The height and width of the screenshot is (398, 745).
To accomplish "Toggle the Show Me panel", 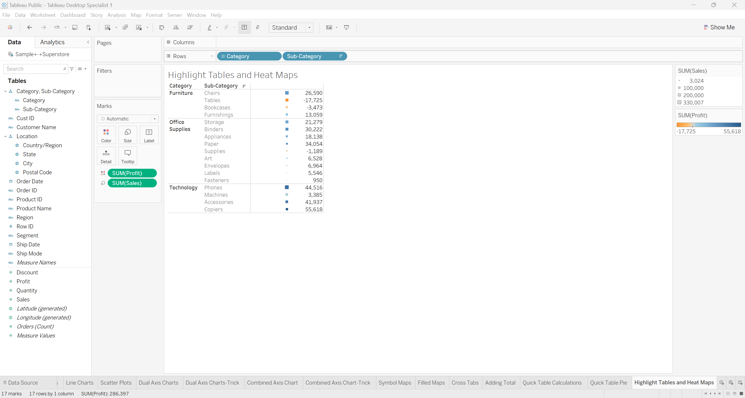I will [719, 27].
